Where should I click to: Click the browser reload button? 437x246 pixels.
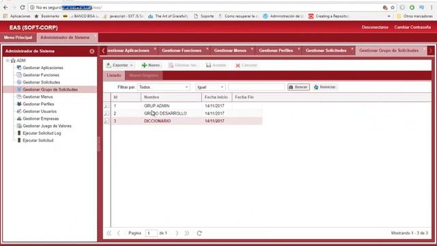tap(23, 8)
